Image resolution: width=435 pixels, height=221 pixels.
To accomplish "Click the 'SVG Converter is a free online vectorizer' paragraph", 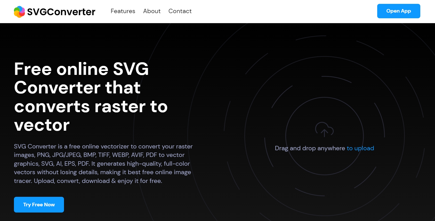I will 103,164.
